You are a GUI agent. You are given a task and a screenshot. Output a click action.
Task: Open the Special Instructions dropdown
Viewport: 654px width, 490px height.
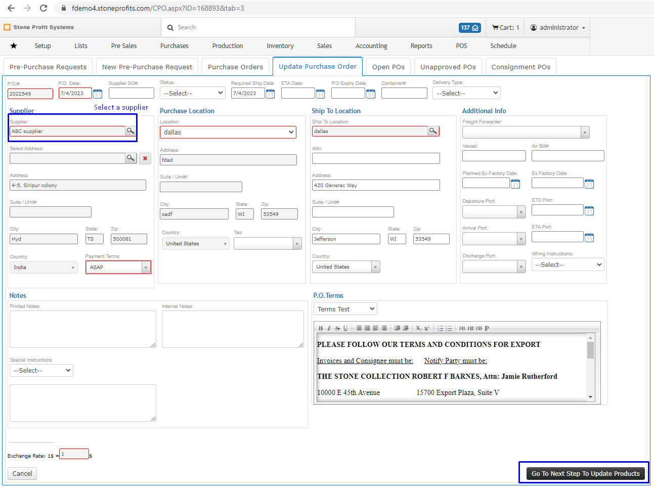click(41, 370)
